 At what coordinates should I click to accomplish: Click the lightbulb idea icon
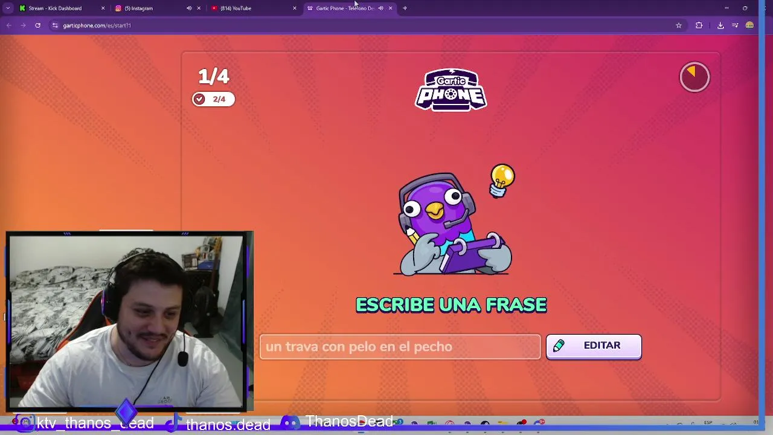point(502,181)
